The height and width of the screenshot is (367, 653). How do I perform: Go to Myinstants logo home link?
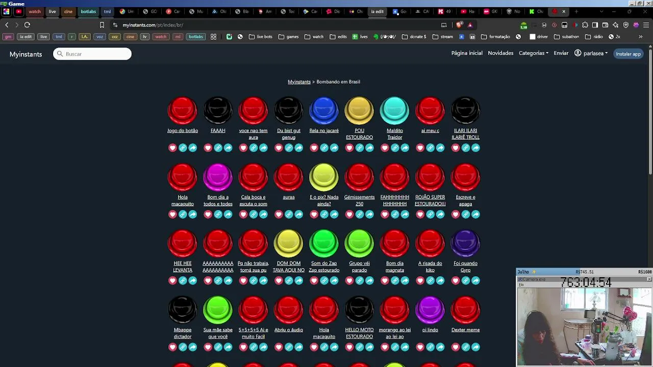[x=26, y=54]
